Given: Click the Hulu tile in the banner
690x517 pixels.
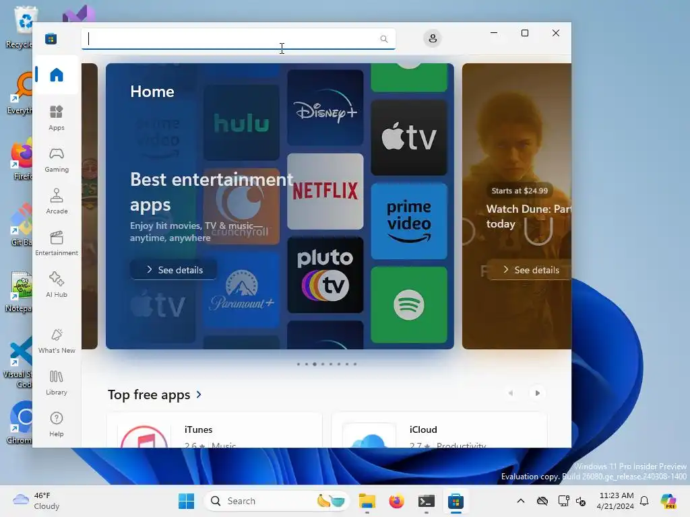Looking at the screenshot, I should pos(241,123).
